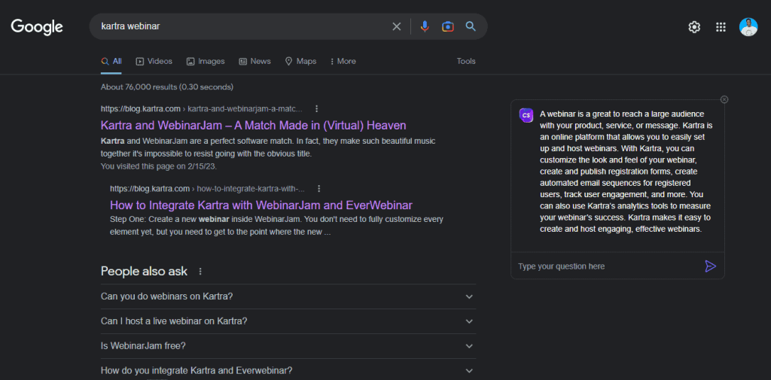This screenshot has height=380, width=771.
Task: Send the question with the arrow icon
Action: point(710,266)
